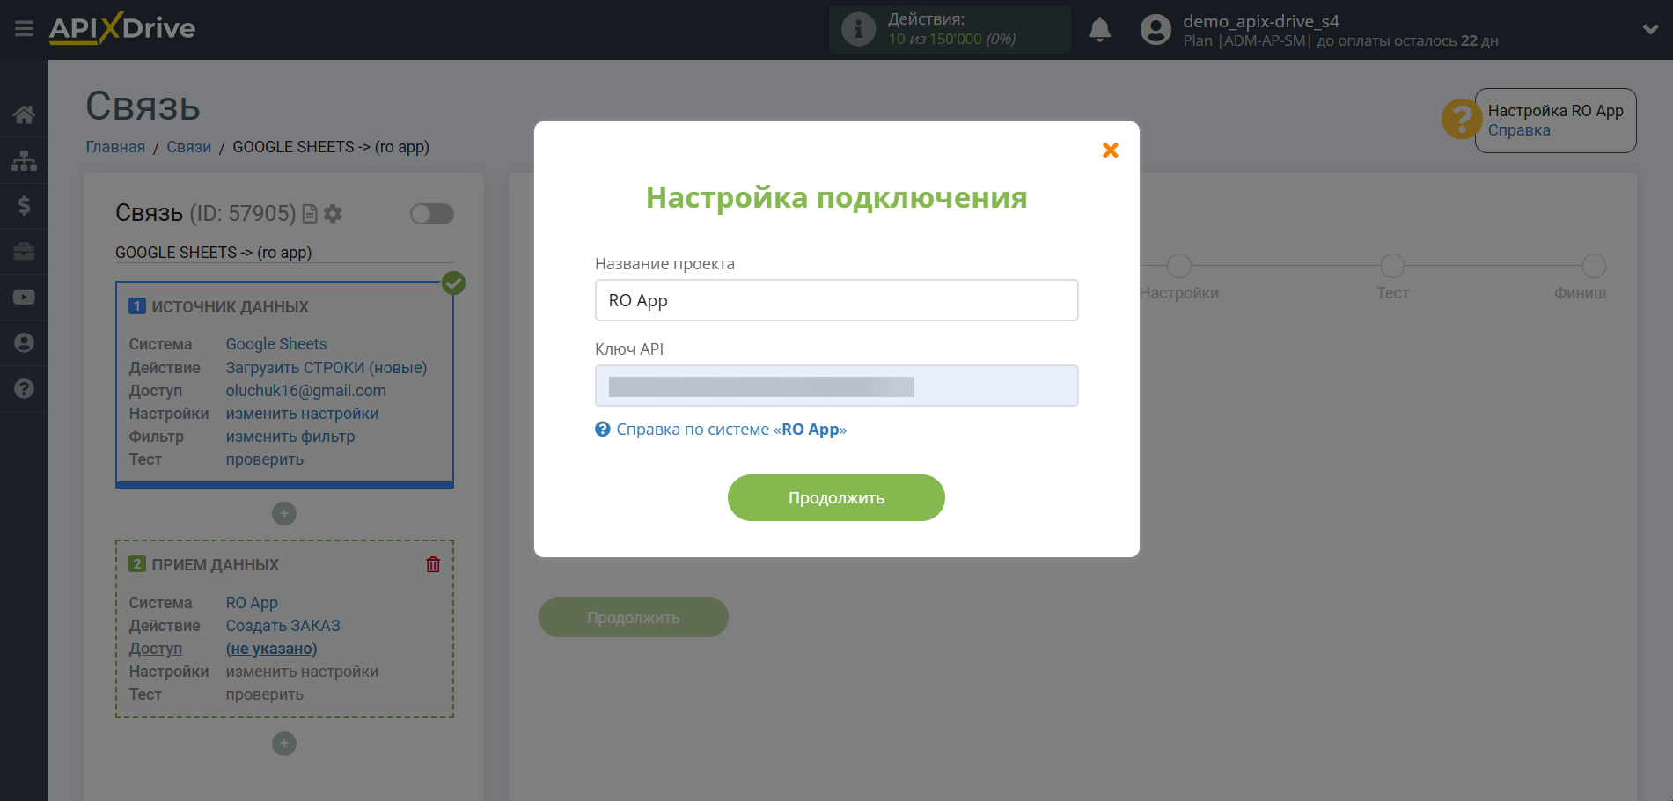Open notifications via the bell icon
Screen dimensions: 1673x801
pos(1099,29)
